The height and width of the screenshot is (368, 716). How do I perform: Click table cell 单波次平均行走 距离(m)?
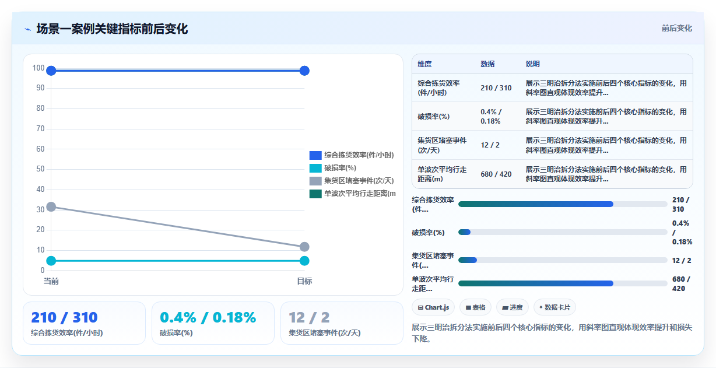click(444, 174)
